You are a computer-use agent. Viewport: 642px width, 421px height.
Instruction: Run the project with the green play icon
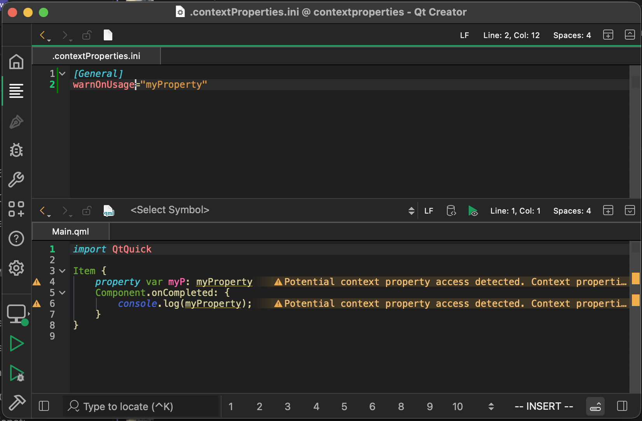(x=16, y=343)
